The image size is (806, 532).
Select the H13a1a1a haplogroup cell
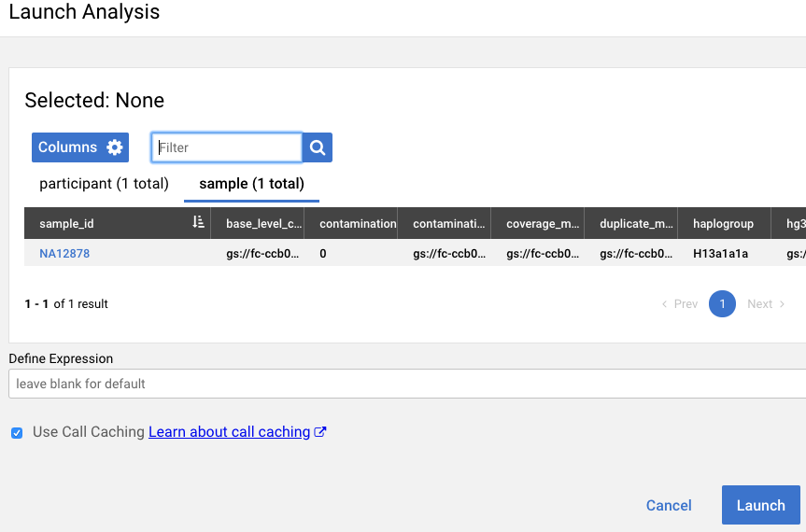[x=720, y=253]
